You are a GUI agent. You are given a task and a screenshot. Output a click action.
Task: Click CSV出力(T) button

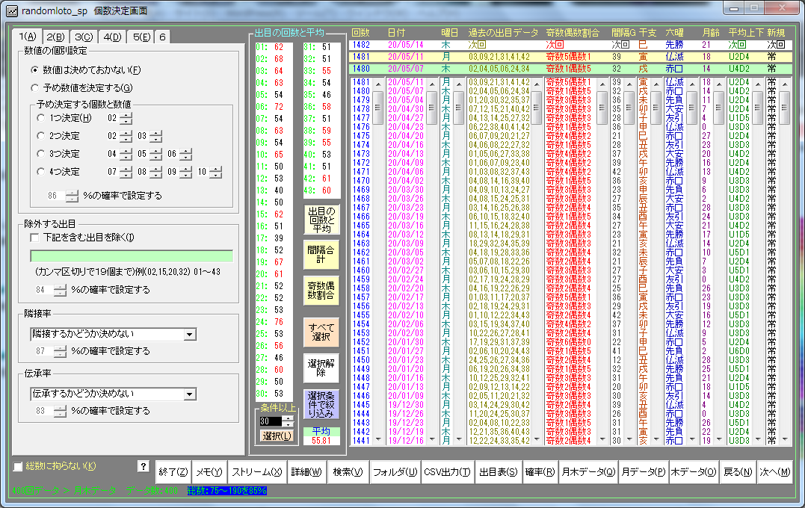(x=447, y=472)
